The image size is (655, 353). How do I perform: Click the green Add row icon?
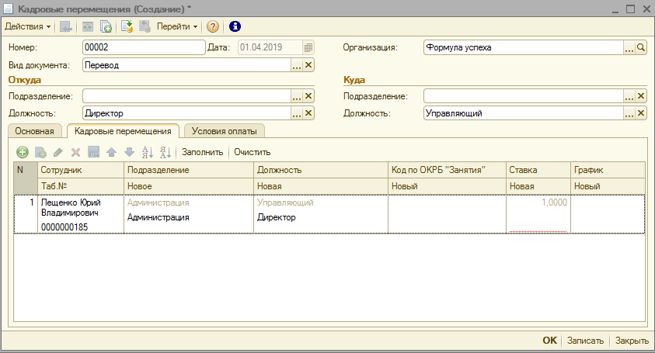tap(23, 152)
